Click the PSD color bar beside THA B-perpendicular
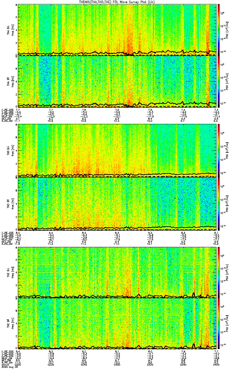The height and width of the screenshot is (369, 231). pos(219,30)
